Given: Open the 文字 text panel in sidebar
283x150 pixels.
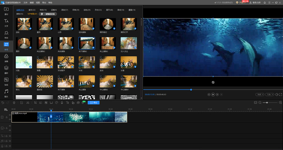Looking at the screenshot, I should 6,23.
